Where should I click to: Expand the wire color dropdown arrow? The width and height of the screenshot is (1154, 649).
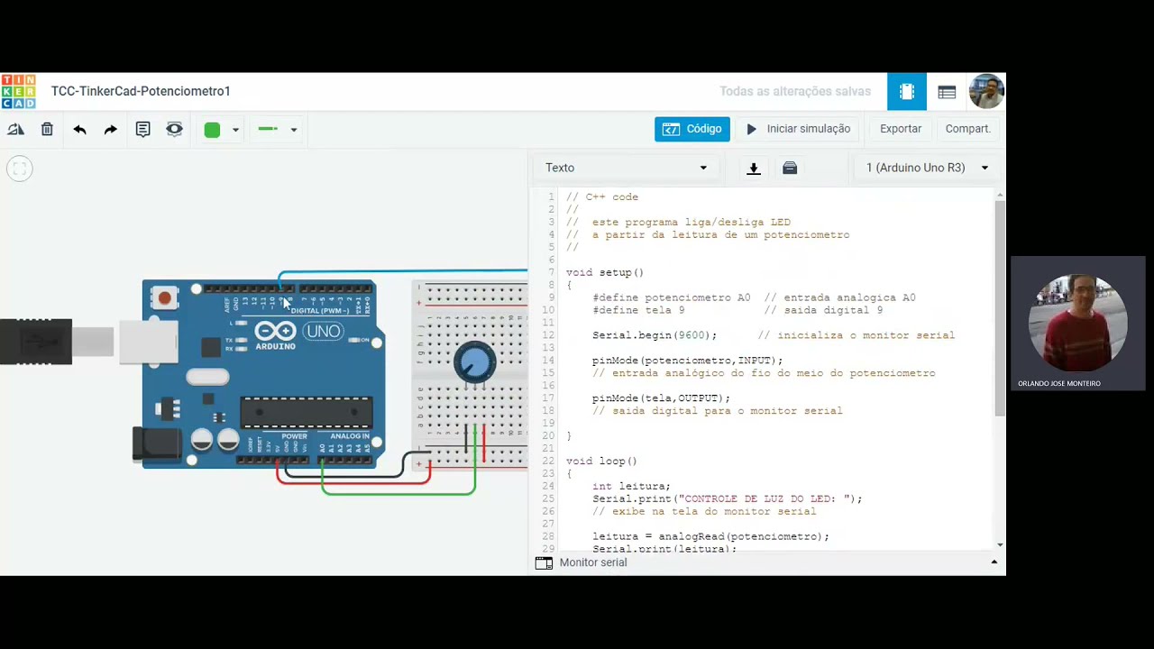(x=235, y=130)
